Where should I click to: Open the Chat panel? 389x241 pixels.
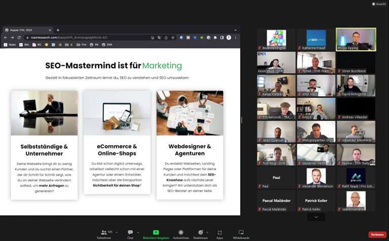130,234
